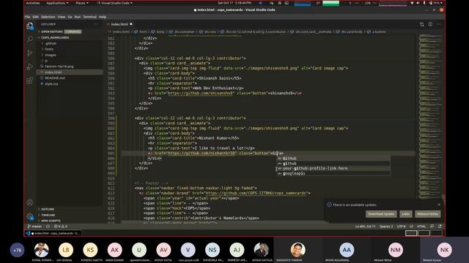
Task: Close the update notification
Action: point(439,205)
